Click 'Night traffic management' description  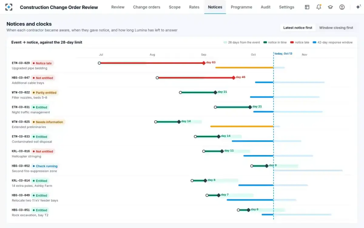31,112
